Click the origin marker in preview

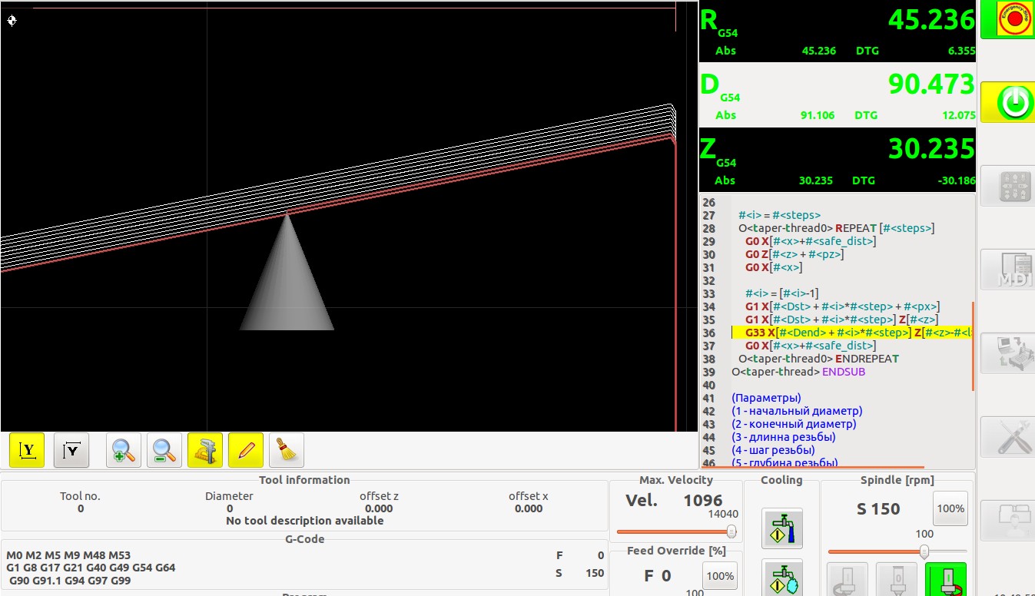click(x=12, y=21)
